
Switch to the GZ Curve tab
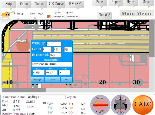(x=56, y=4)
